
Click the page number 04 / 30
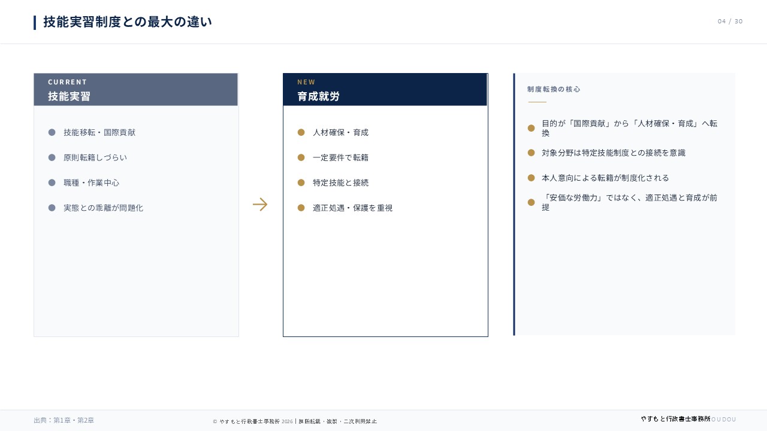click(730, 22)
